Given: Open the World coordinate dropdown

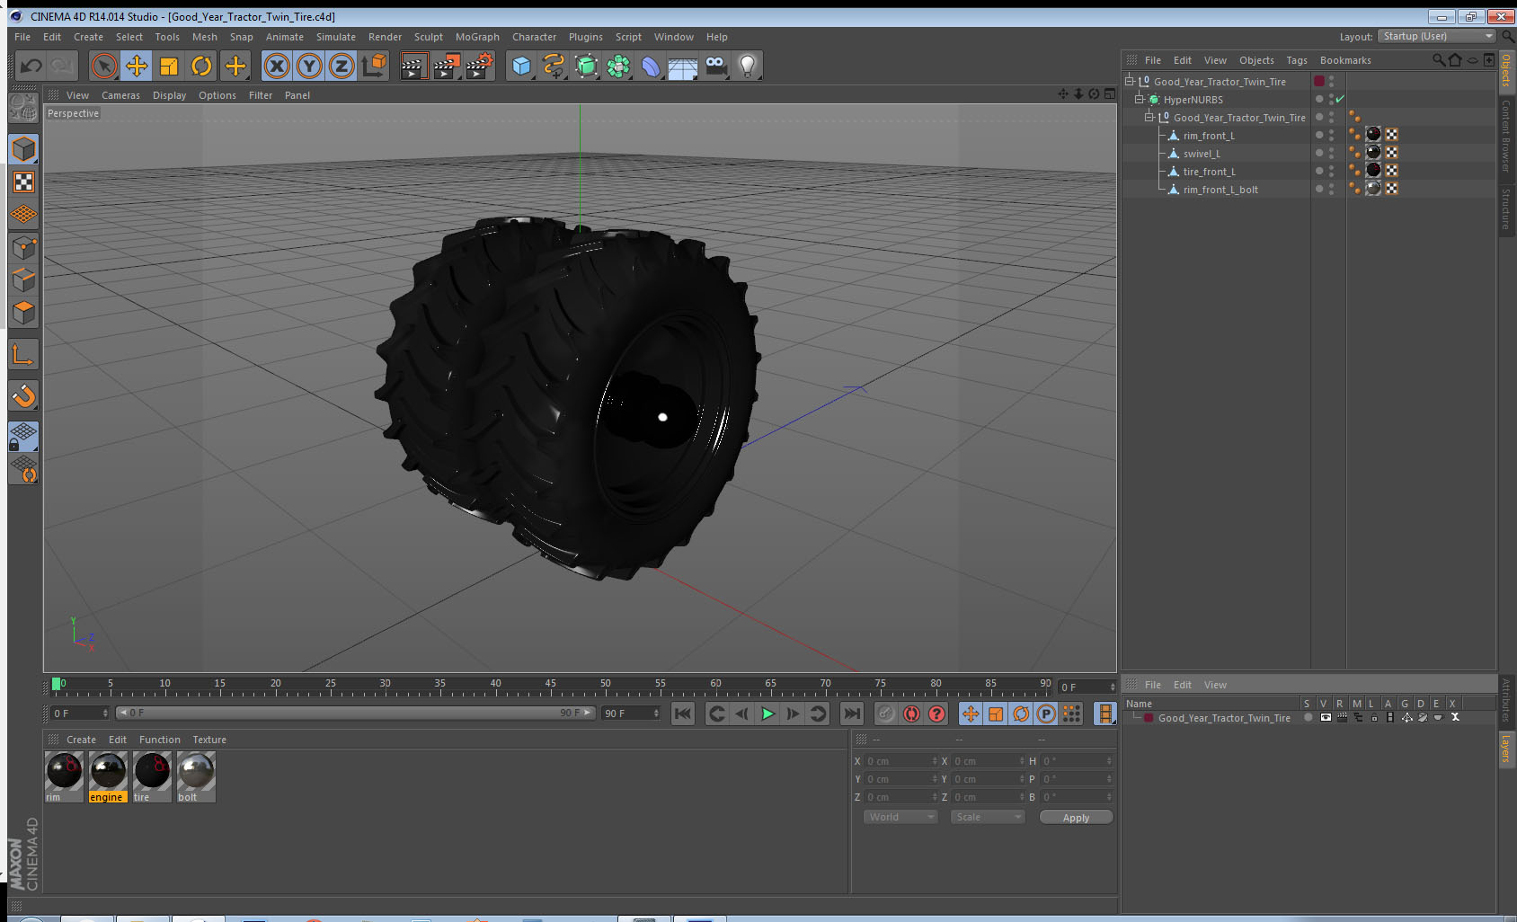Looking at the screenshot, I should [x=900, y=817].
